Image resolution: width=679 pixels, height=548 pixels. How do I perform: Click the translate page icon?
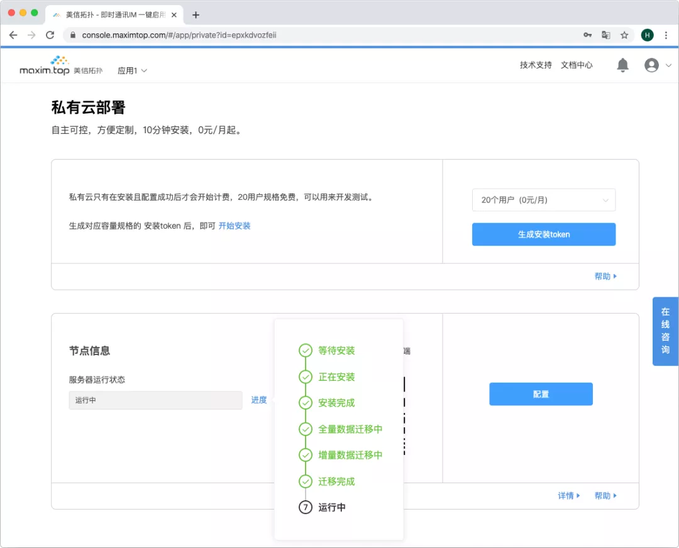606,35
